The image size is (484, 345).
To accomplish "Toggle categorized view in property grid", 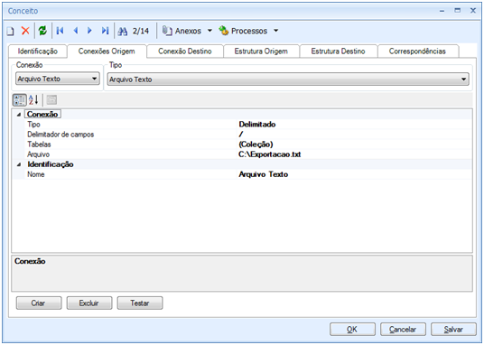I will [x=20, y=99].
